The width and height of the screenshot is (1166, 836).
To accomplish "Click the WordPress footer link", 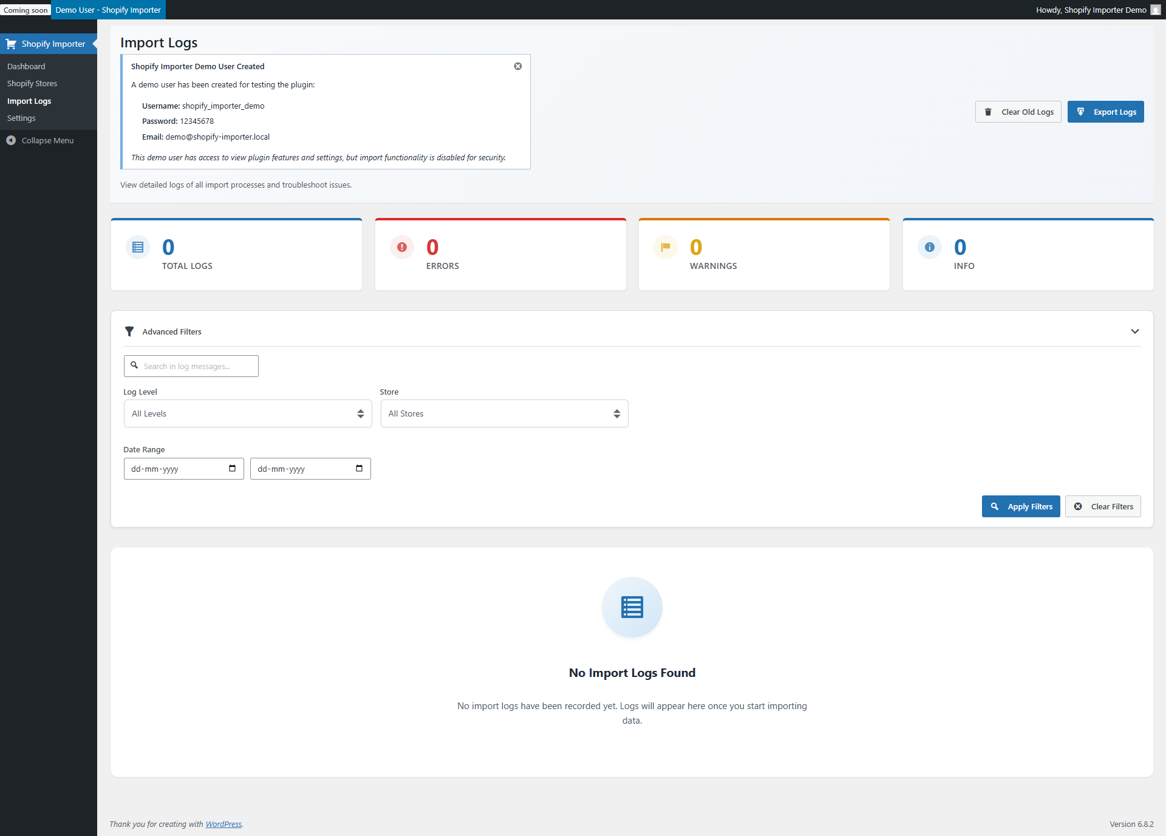I will [223, 824].
